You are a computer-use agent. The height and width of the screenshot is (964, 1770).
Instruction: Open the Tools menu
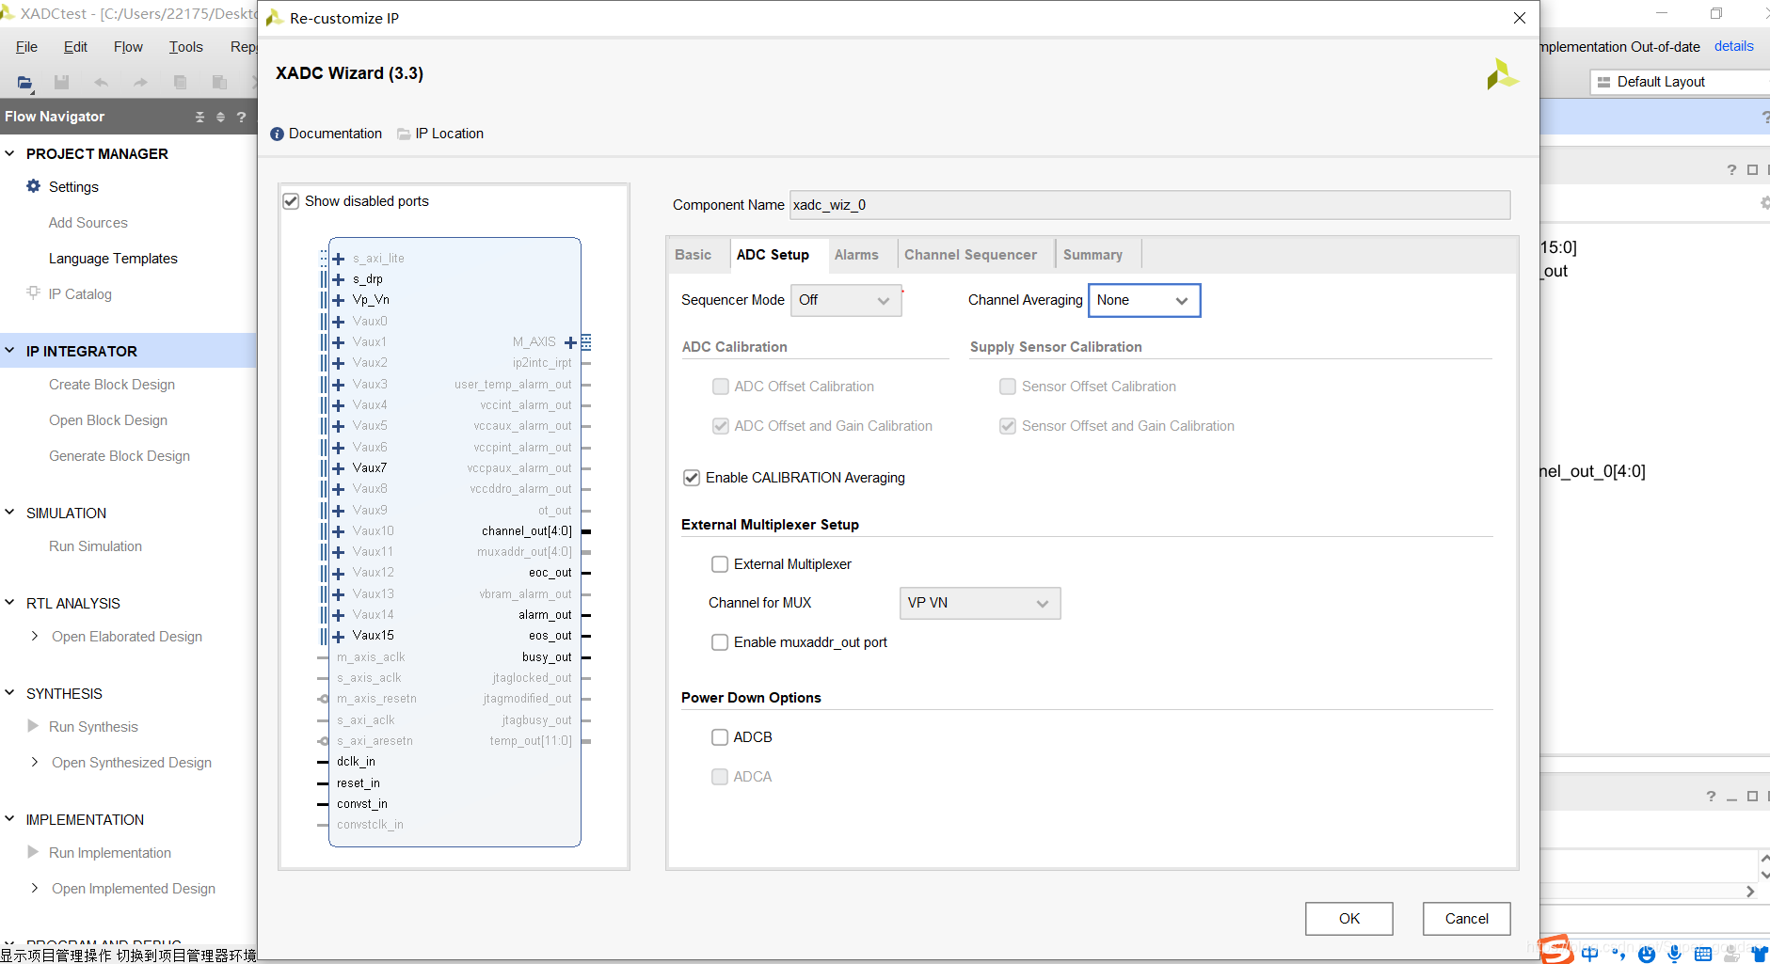tap(185, 47)
